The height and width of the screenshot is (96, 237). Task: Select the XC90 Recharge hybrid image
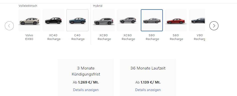click(104, 20)
